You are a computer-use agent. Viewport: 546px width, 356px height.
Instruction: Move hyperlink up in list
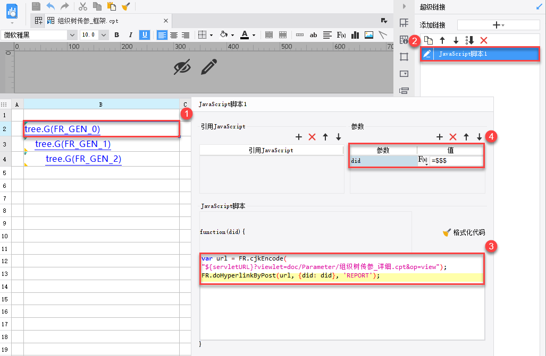click(442, 40)
